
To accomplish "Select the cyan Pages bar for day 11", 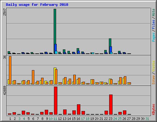I will [x=56, y=52].
